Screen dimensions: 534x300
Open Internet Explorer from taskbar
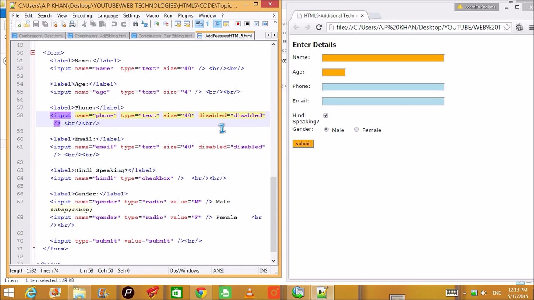[x=31, y=293]
